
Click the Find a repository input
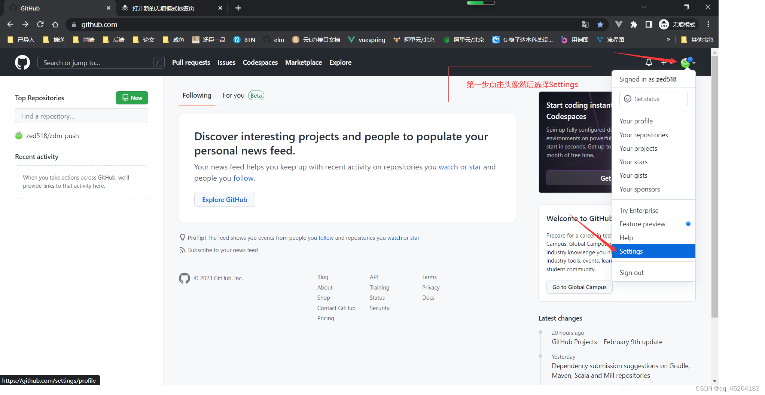point(82,116)
